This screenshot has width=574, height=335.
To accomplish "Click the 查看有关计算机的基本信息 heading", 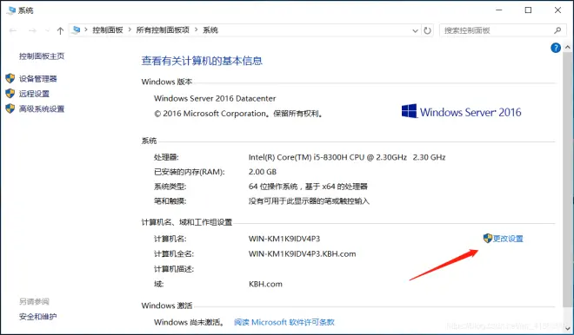I will (x=202, y=61).
